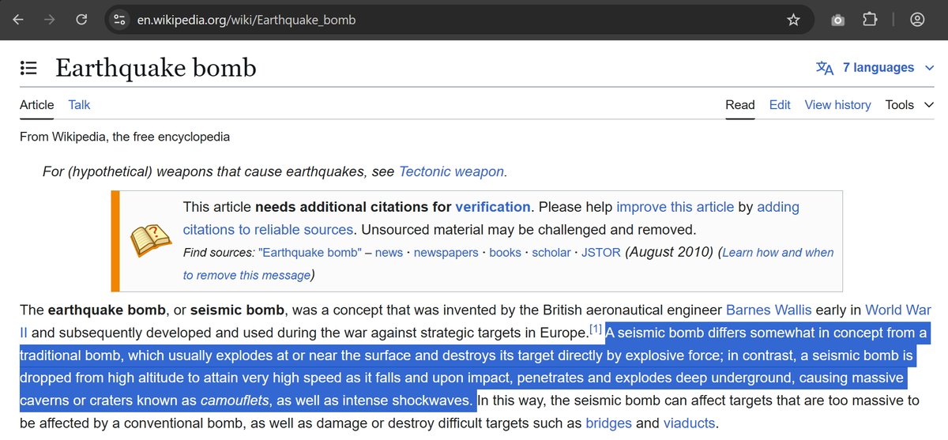Click the camera screenshot extension icon

click(x=837, y=20)
